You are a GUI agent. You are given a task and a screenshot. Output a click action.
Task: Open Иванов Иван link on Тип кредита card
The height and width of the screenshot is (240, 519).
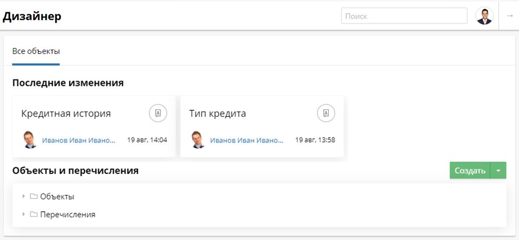pos(247,140)
